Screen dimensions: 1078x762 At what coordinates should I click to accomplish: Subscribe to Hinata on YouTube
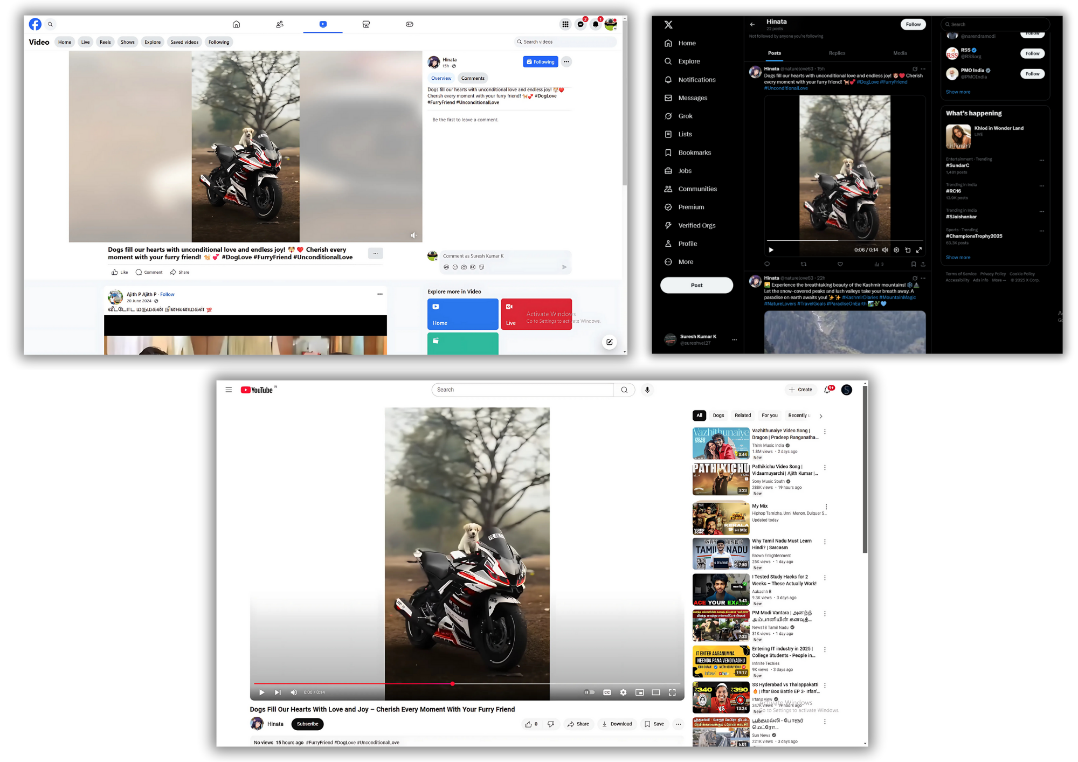307,724
